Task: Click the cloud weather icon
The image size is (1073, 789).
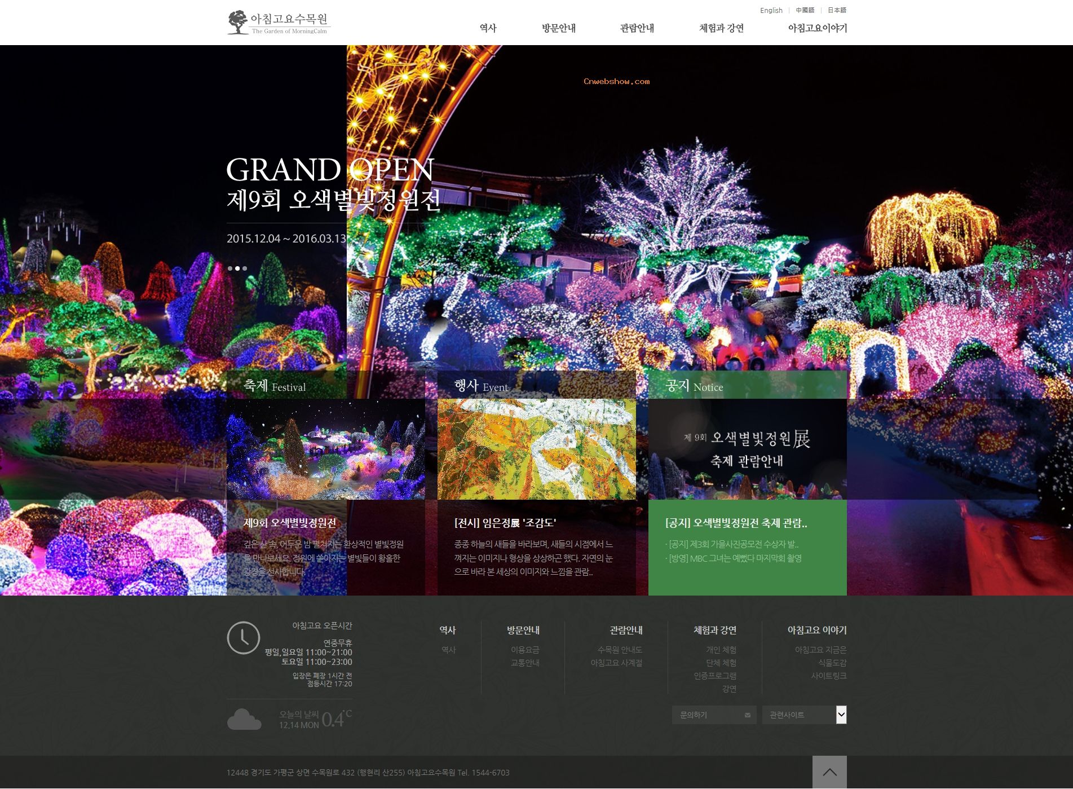Action: tap(244, 720)
